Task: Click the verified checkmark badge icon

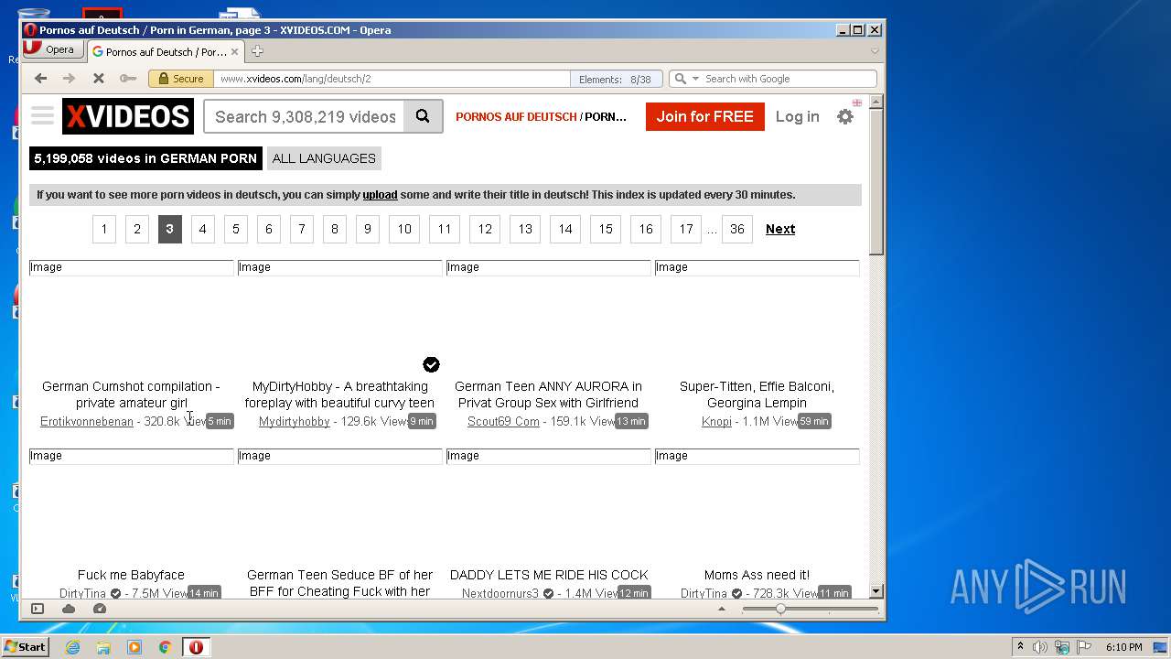Action: (x=431, y=364)
